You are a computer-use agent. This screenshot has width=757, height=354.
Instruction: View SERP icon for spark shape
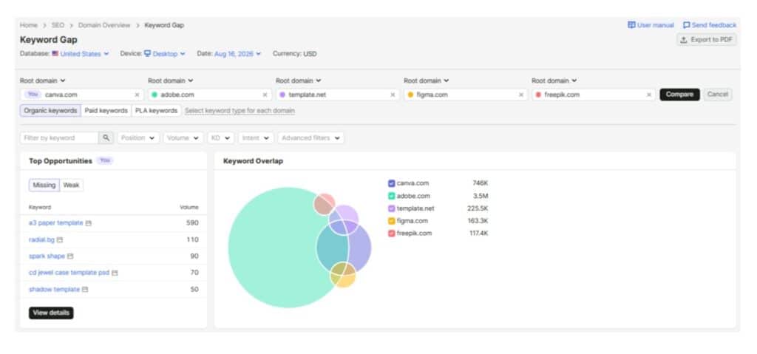coord(70,256)
